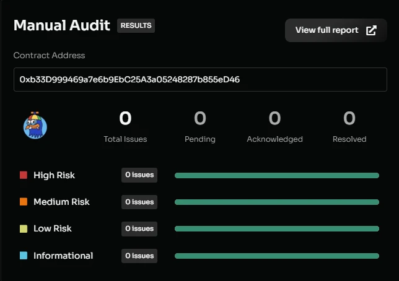
Task: Click the blue Informational color swatch
Action: [24, 256]
